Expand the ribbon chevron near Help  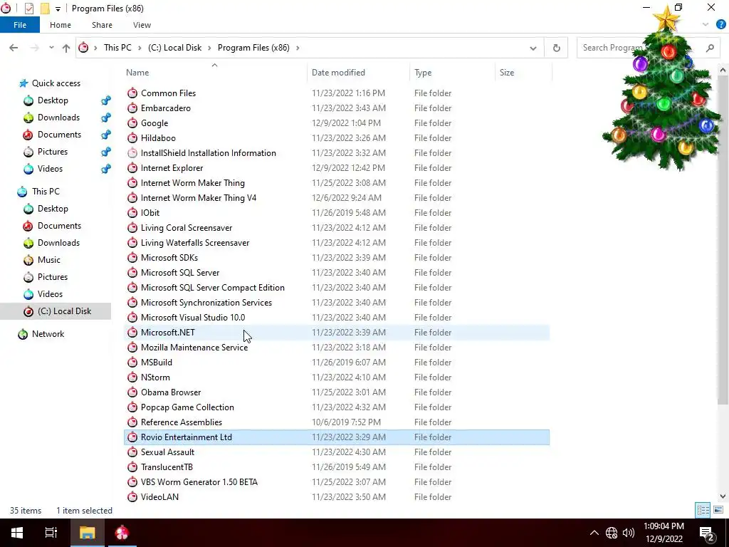coord(706,25)
